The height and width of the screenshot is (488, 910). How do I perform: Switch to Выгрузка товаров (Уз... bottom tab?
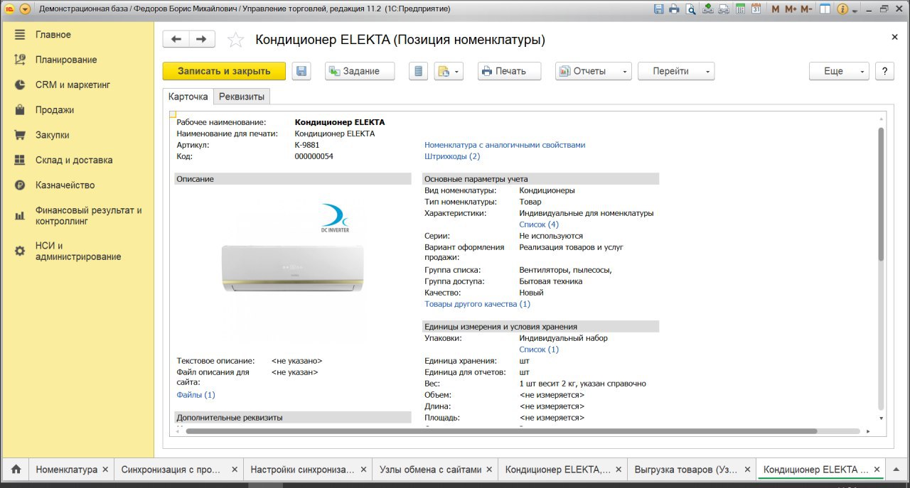click(x=685, y=470)
